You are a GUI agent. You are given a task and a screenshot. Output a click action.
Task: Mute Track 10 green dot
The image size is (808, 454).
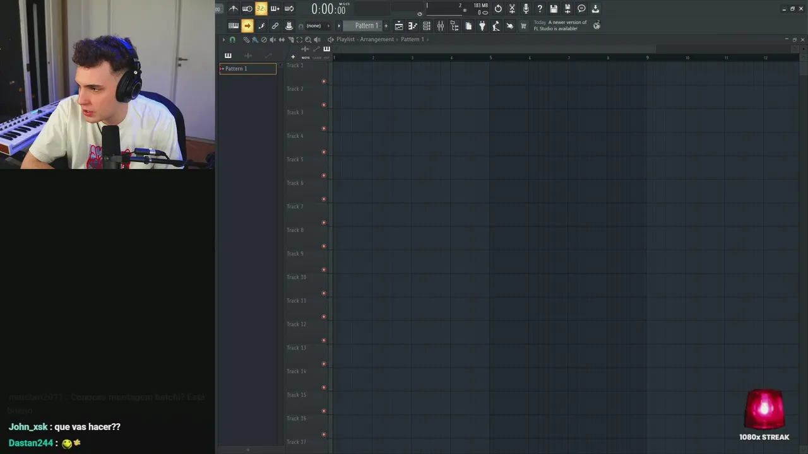click(x=324, y=293)
